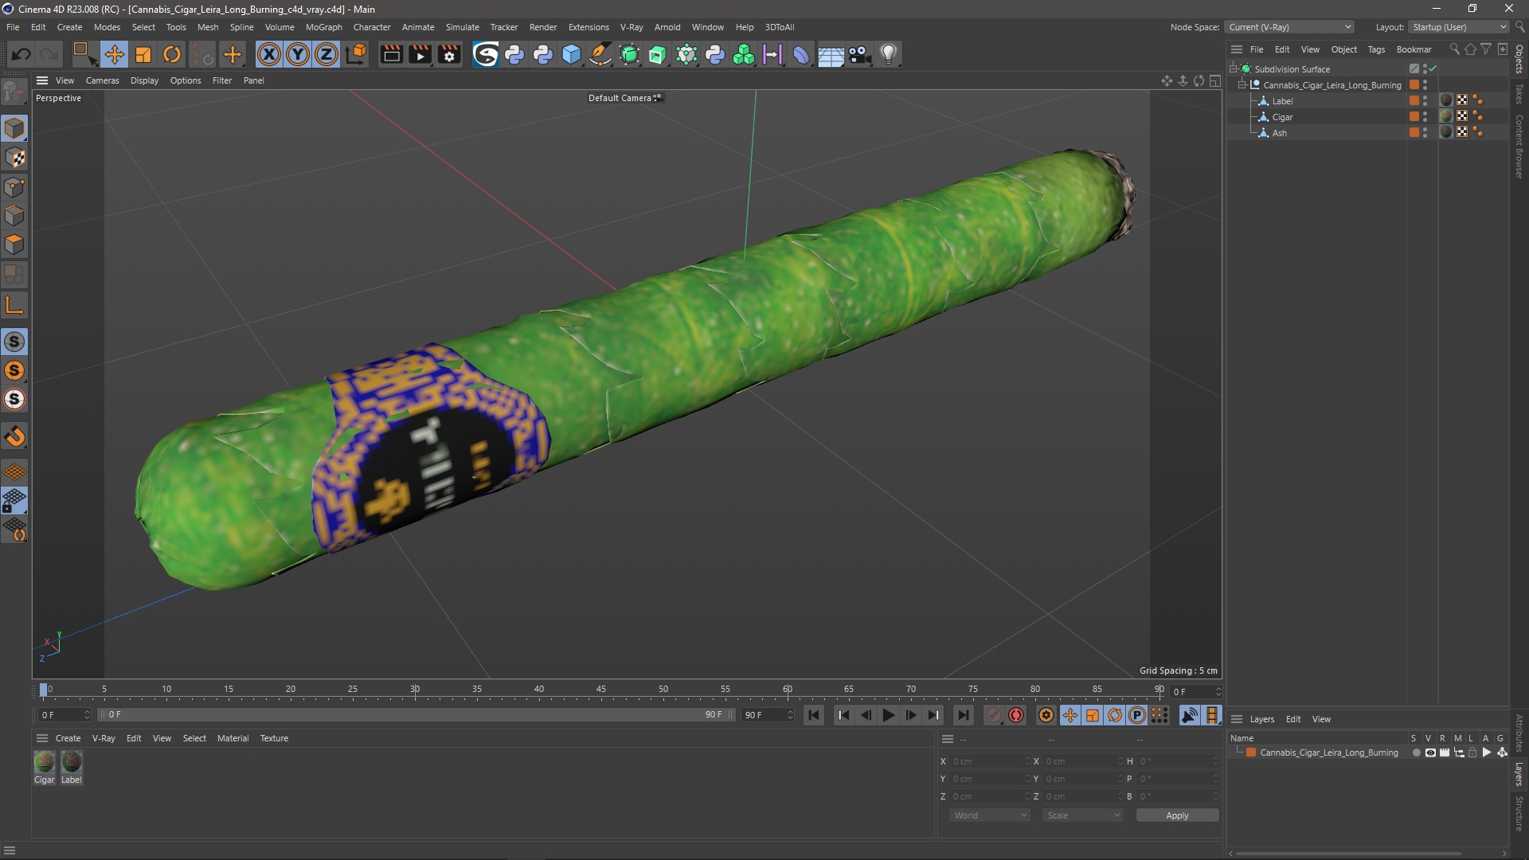Go to end of animation
The height and width of the screenshot is (860, 1529).
(963, 715)
